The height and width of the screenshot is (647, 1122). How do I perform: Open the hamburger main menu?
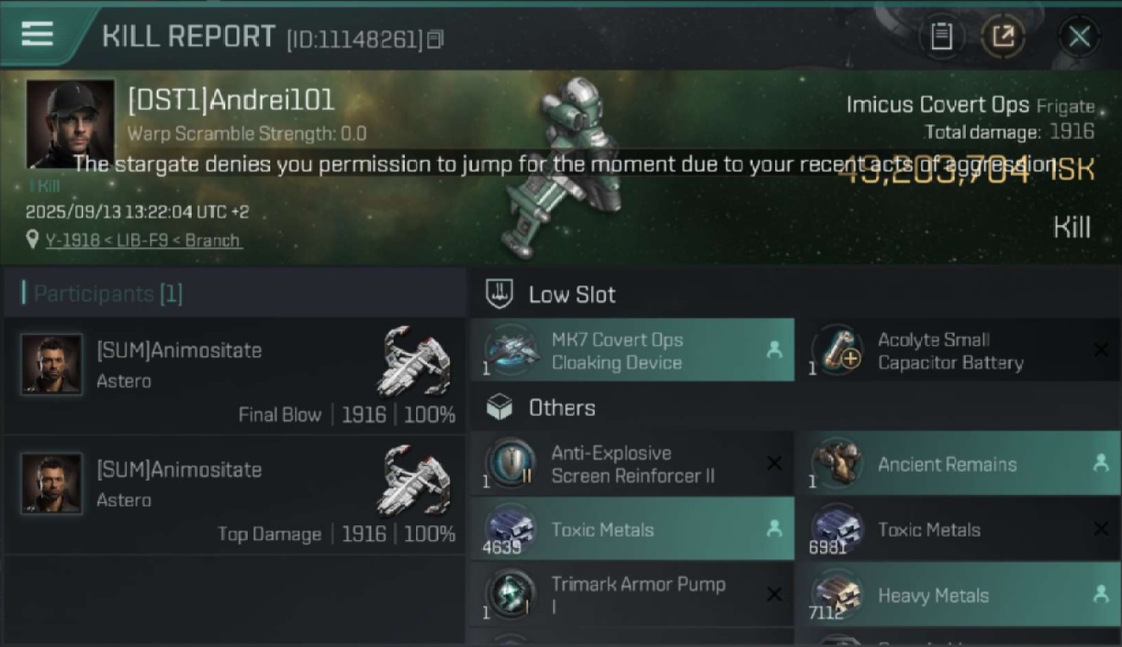tap(37, 35)
